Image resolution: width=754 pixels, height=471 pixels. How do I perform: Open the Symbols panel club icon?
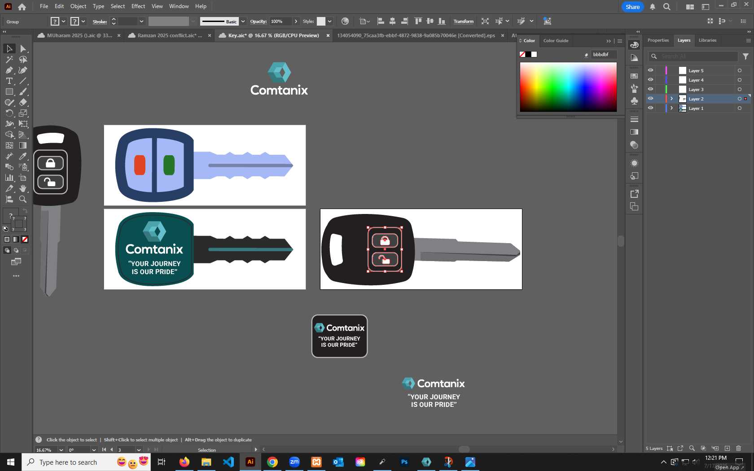click(634, 101)
